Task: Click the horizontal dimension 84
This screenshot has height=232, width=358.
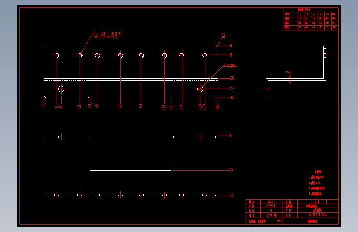Action: coord(141,106)
